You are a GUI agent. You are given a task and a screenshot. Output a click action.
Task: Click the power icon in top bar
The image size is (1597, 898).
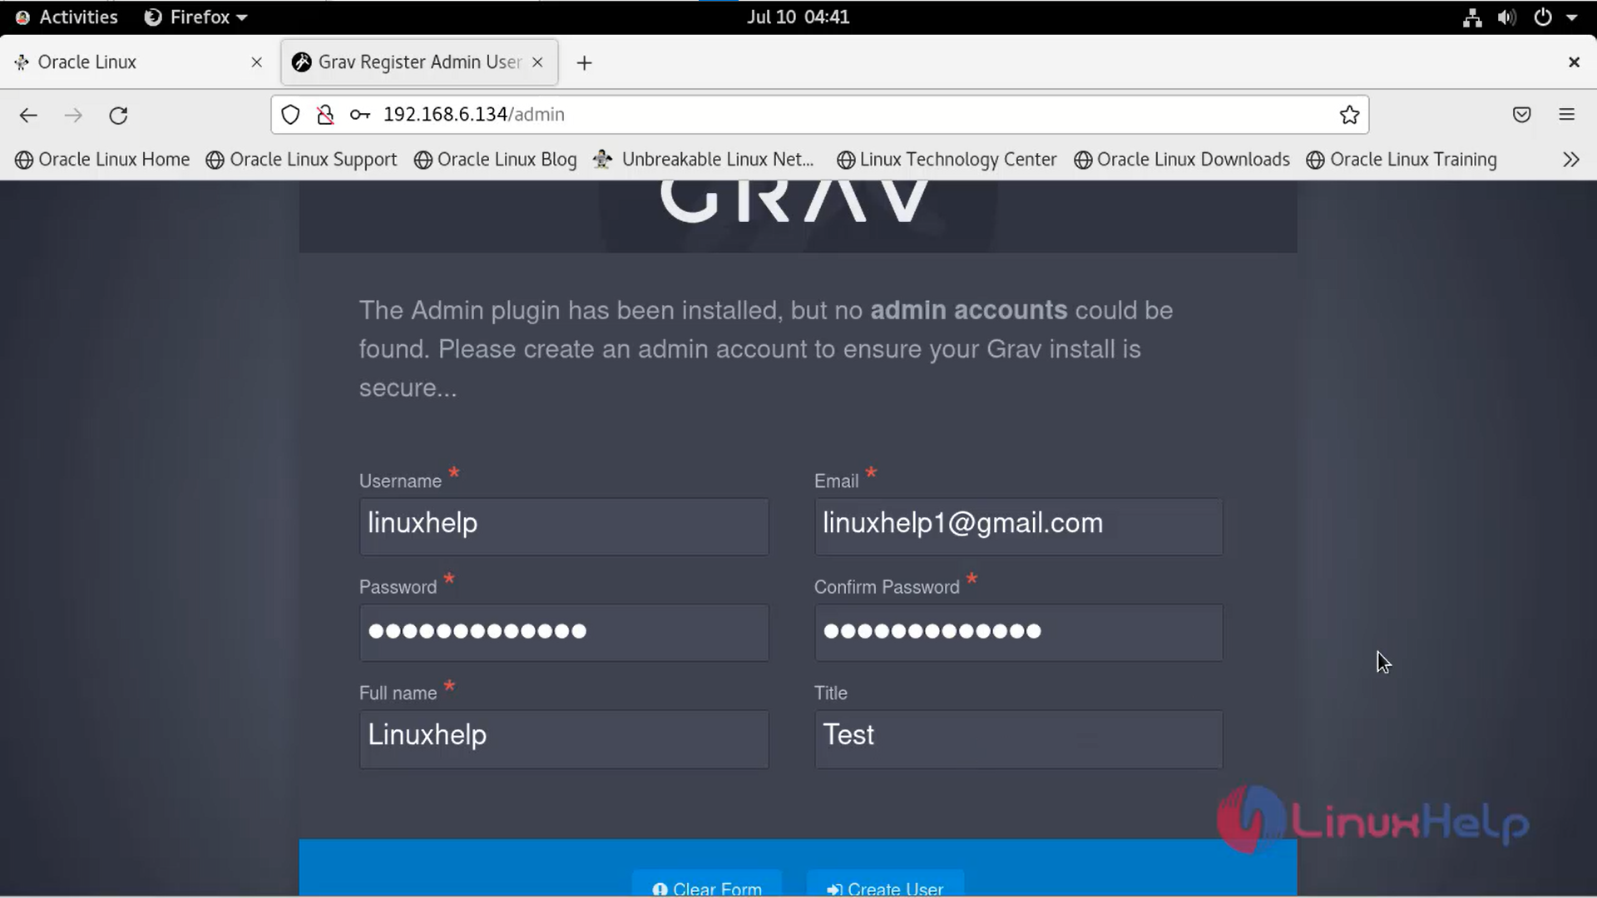pyautogui.click(x=1542, y=17)
